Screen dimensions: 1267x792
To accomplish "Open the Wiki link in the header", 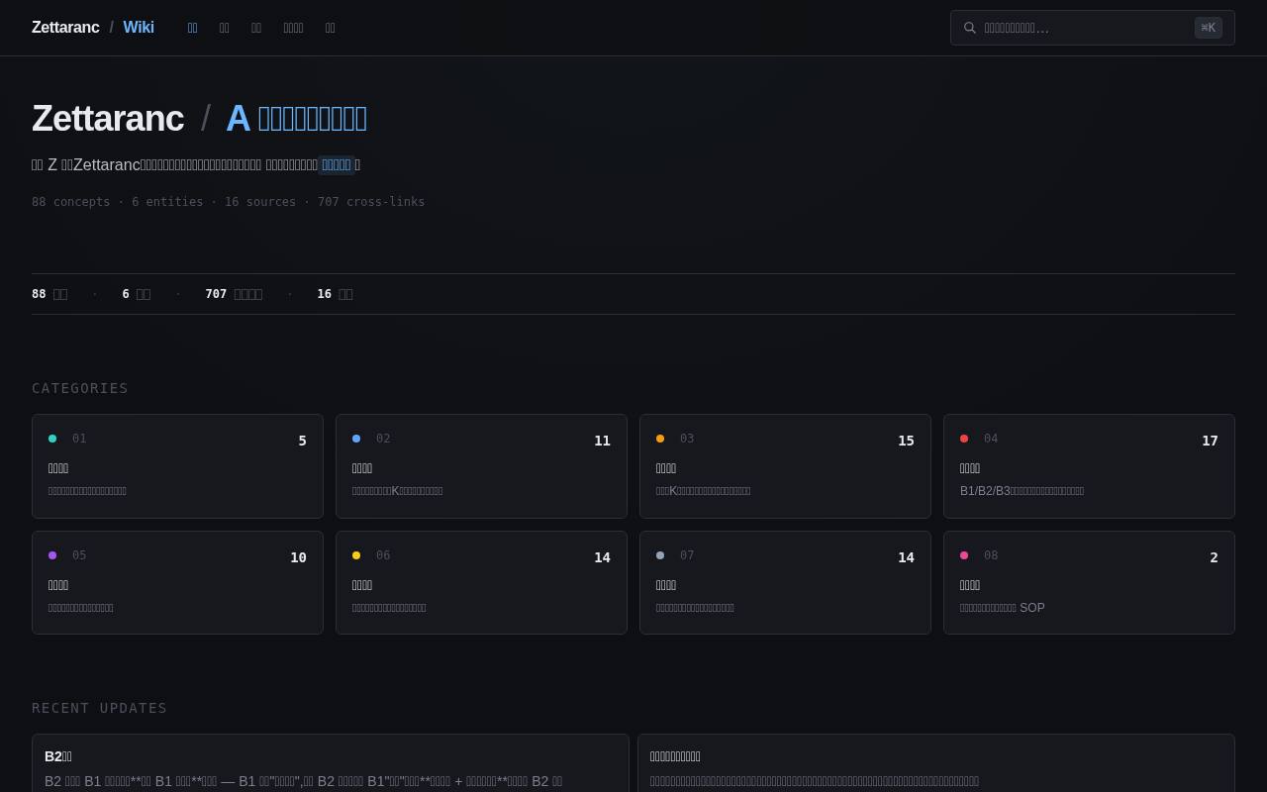I will coord(139,28).
